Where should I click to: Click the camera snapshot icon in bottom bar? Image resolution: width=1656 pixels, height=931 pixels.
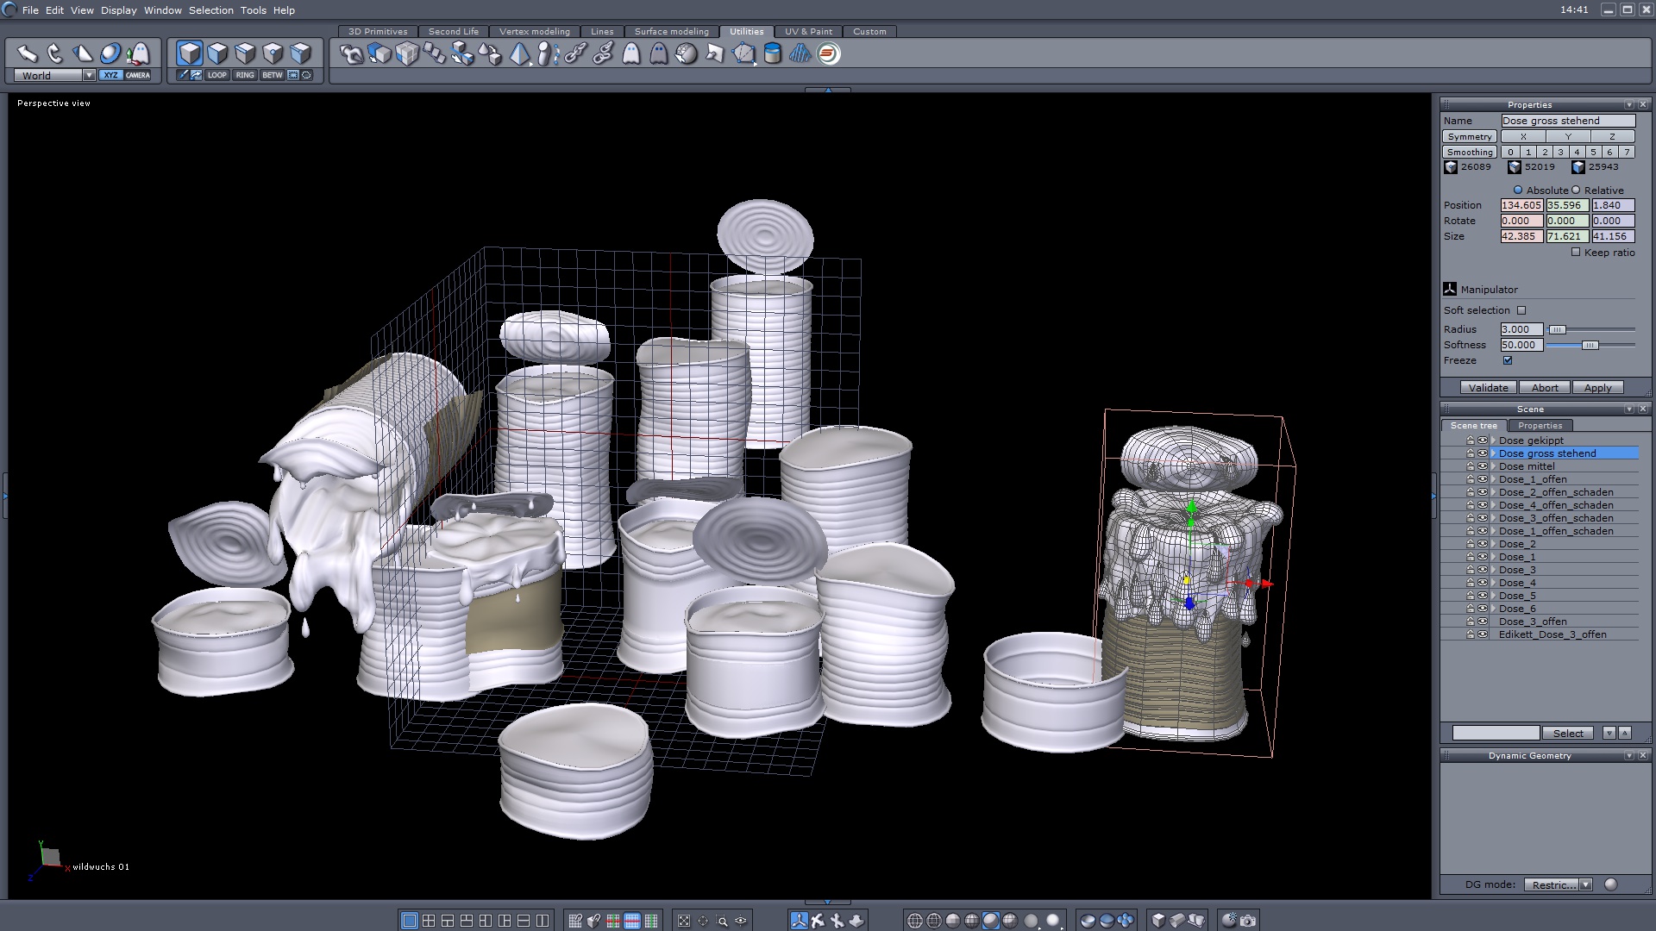[1248, 920]
